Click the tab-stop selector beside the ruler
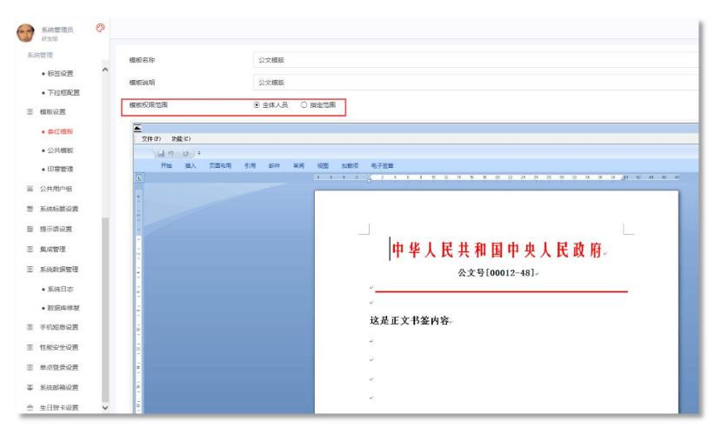The width and height of the screenshot is (708, 428). 139,177
